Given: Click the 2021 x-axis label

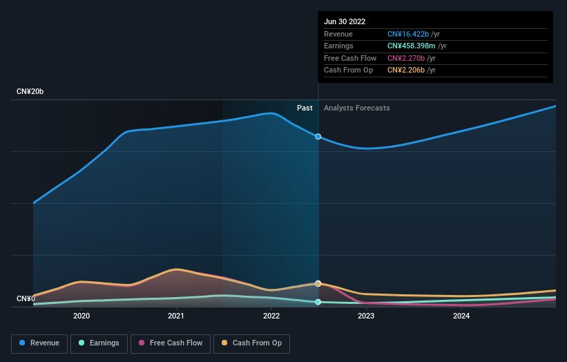Looking at the screenshot, I should 176,316.
